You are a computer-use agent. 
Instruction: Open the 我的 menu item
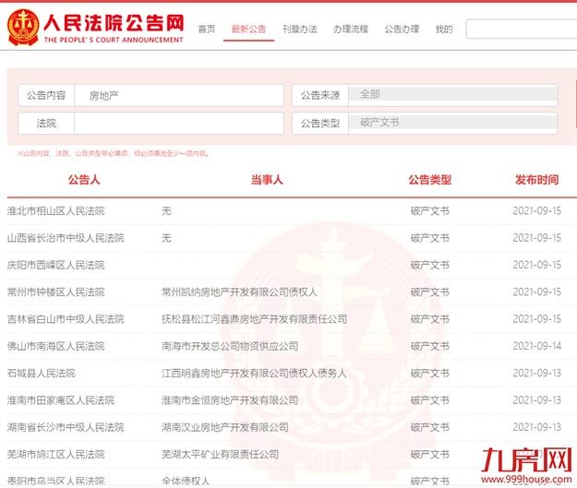tap(444, 29)
